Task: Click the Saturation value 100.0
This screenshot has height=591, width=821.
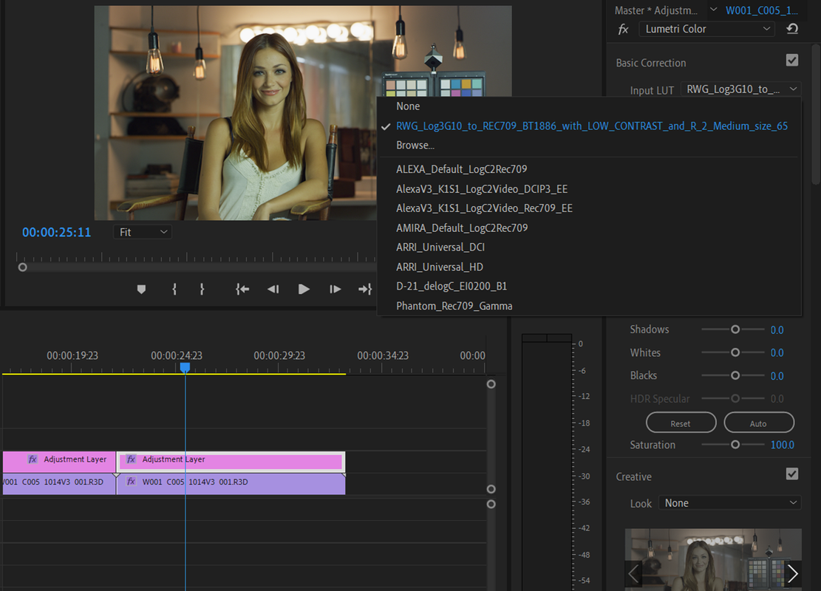Action: 783,445
